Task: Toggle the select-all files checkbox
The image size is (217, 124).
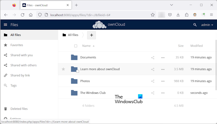Action: [x=76, y=46]
